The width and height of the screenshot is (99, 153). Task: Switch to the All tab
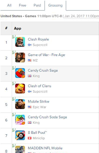point(9,5)
